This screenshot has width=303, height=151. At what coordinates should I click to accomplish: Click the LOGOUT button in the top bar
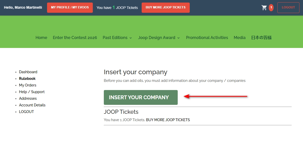click(288, 7)
